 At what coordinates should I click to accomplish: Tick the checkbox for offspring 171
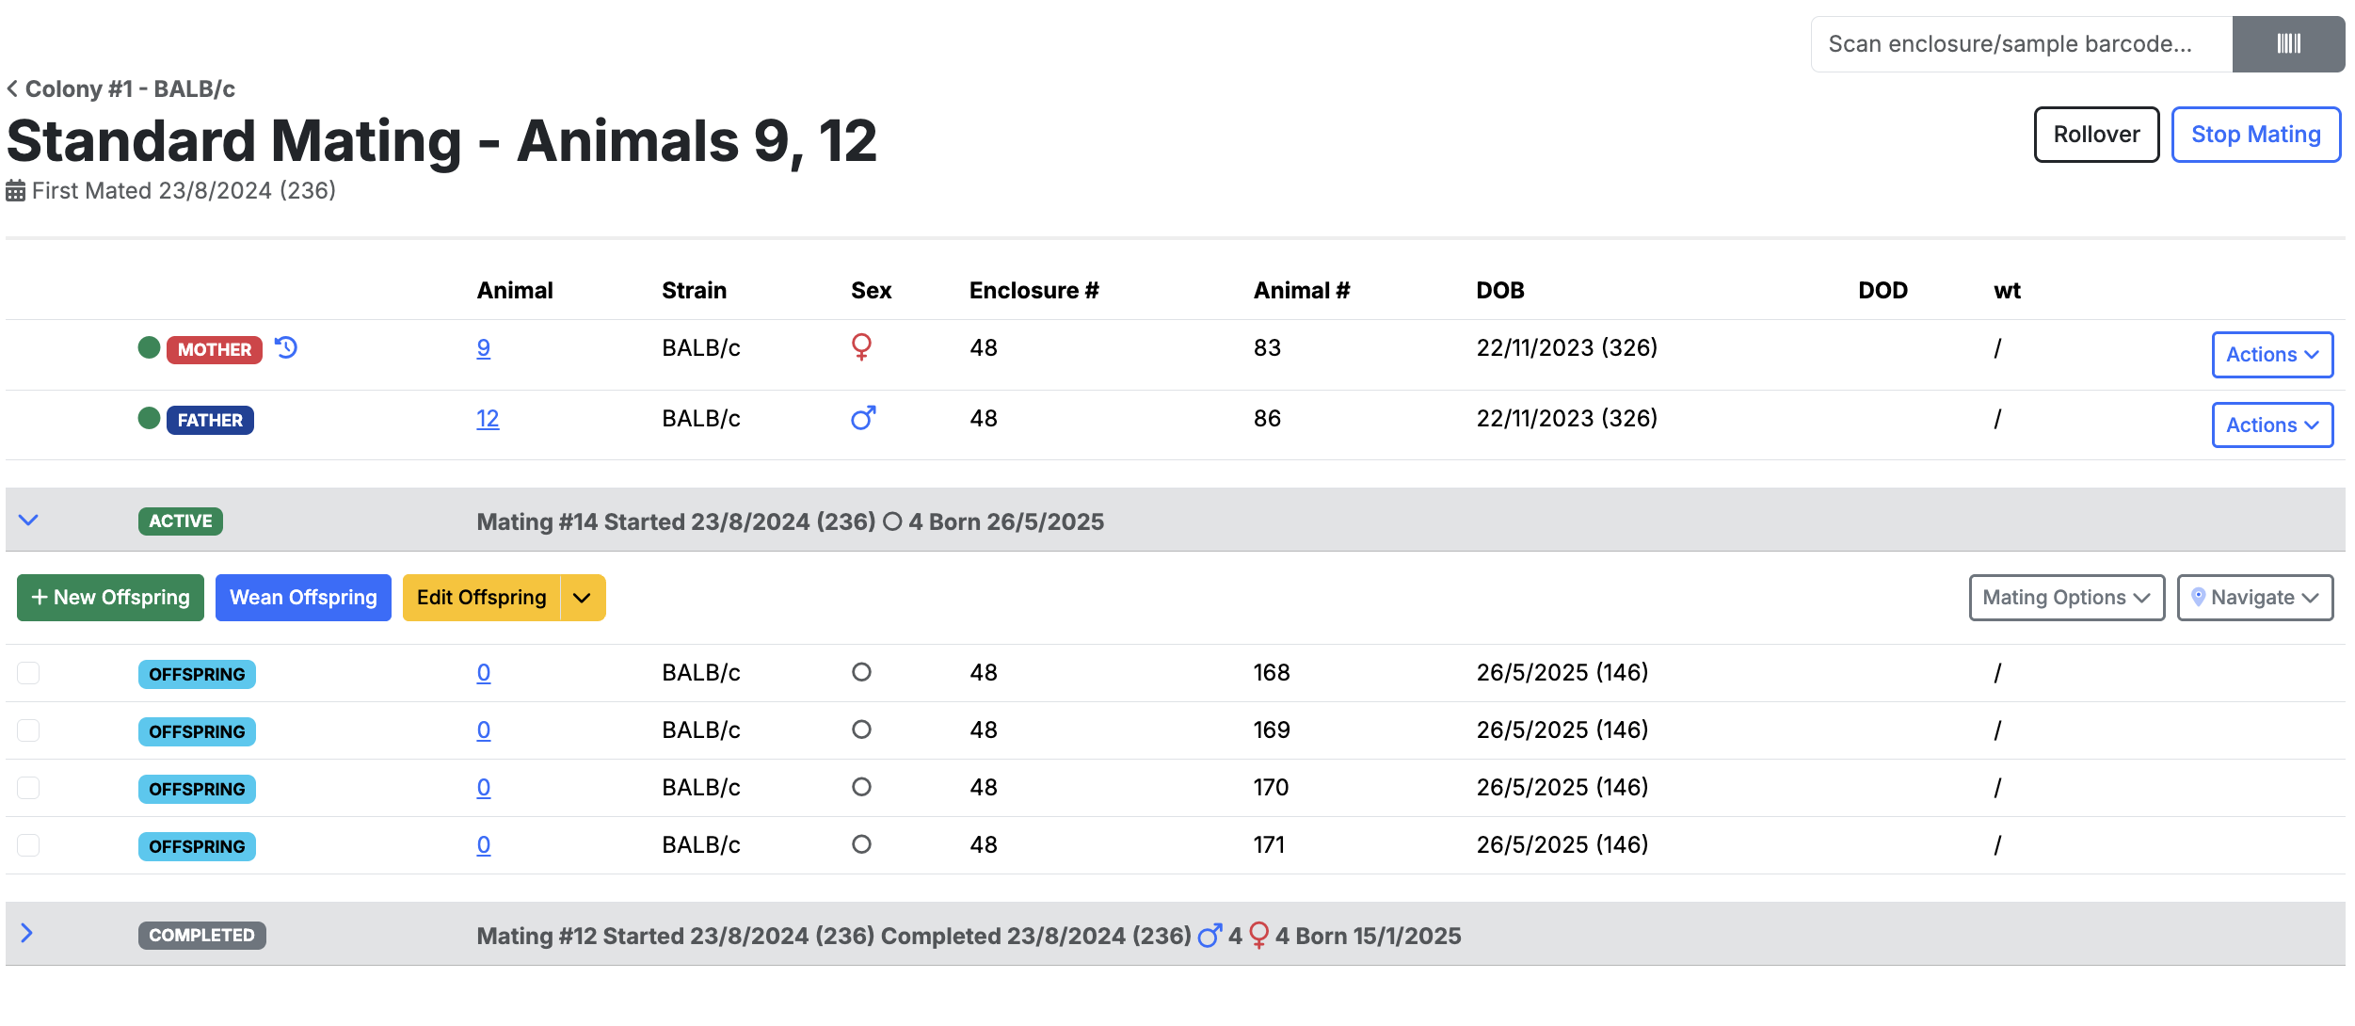[x=28, y=845]
